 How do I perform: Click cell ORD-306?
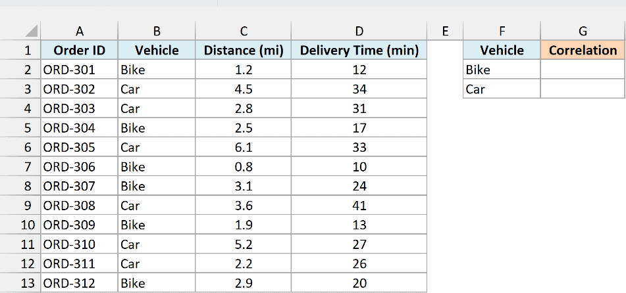80,167
